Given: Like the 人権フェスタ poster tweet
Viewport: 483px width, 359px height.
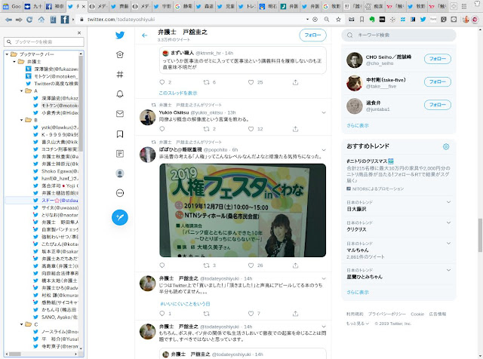Looking at the screenshot, I should [251, 265].
